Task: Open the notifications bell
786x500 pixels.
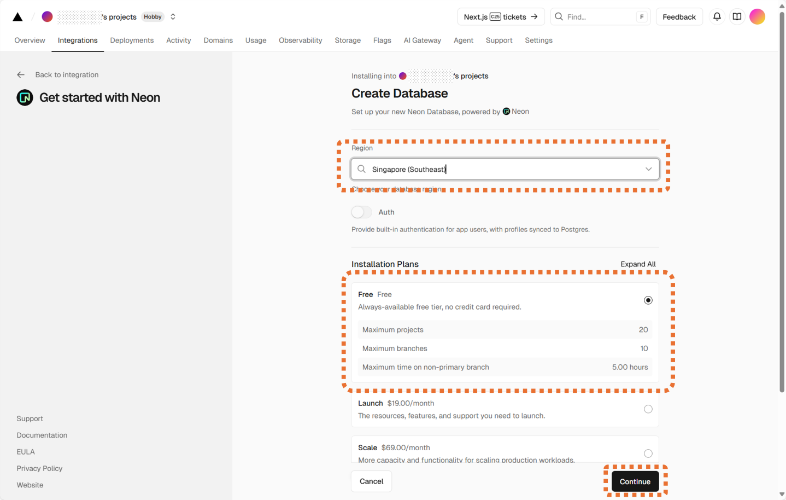Action: coord(717,17)
